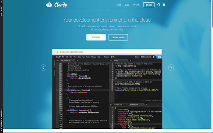Click the forward arrow in the embedded browser bar

pos(57,52)
